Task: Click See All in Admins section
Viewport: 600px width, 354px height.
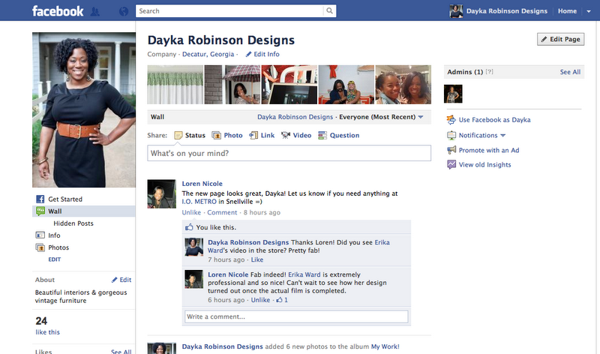Action: pos(570,72)
